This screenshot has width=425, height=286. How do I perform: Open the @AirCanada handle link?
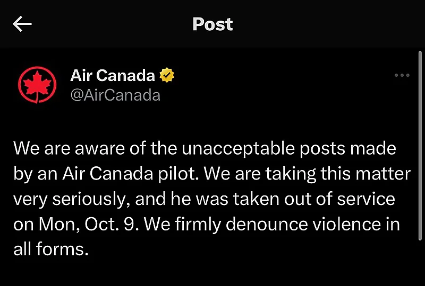[115, 95]
